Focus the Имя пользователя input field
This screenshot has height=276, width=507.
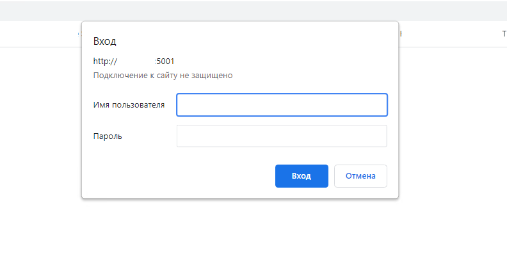click(x=282, y=105)
